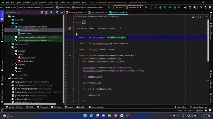
Task: Select CardRecyclerAdapter in project tree
Action: point(30,30)
